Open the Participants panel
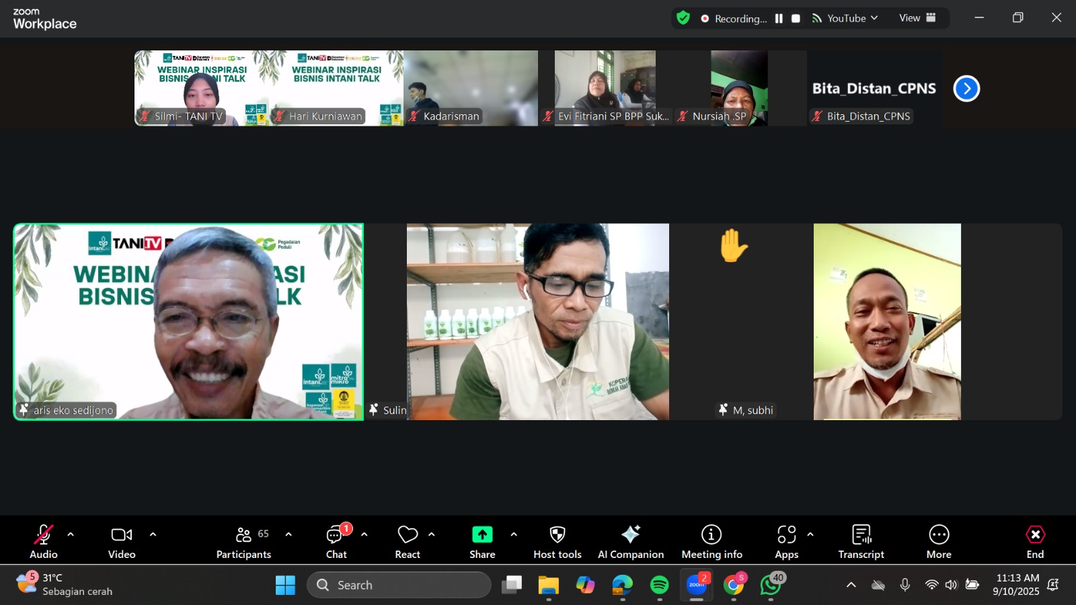The image size is (1076, 605). pos(243,540)
